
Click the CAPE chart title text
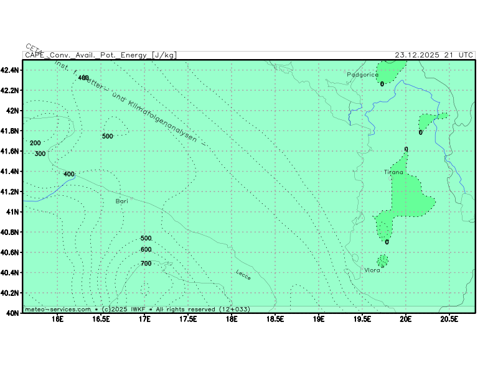coord(100,55)
